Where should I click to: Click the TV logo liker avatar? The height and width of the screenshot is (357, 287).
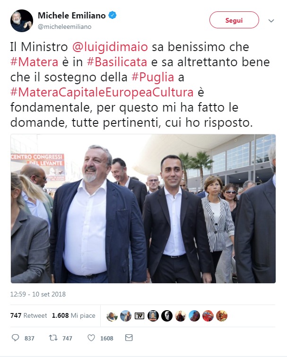tap(139, 316)
